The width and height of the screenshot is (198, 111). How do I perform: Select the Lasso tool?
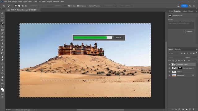(2, 20)
